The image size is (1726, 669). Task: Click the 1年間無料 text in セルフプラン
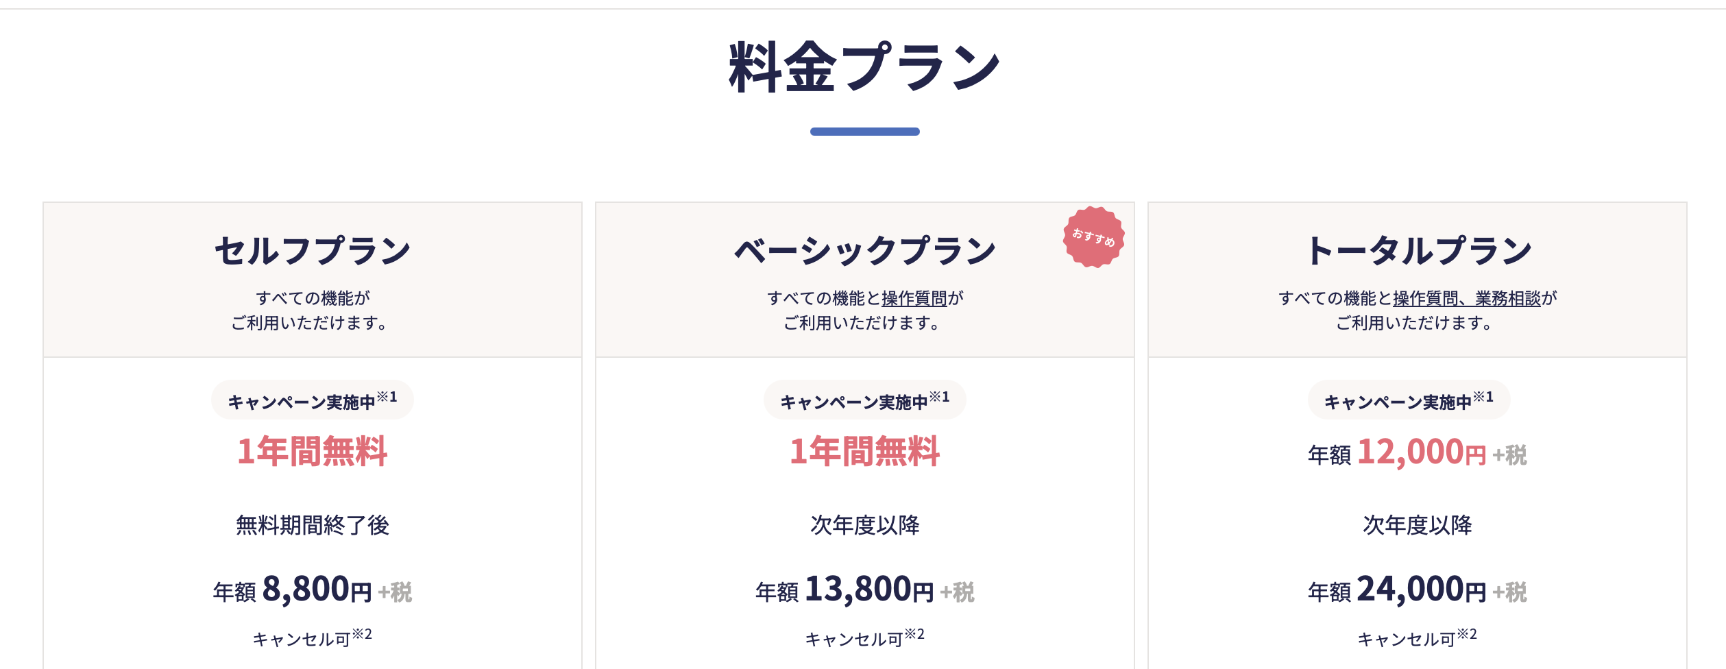click(x=313, y=451)
